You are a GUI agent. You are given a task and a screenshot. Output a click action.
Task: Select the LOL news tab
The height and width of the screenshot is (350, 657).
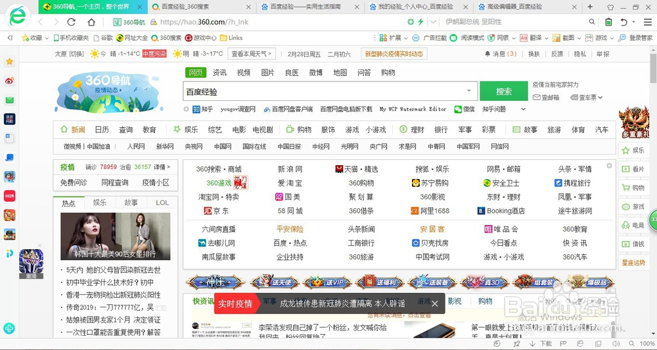coord(162,203)
